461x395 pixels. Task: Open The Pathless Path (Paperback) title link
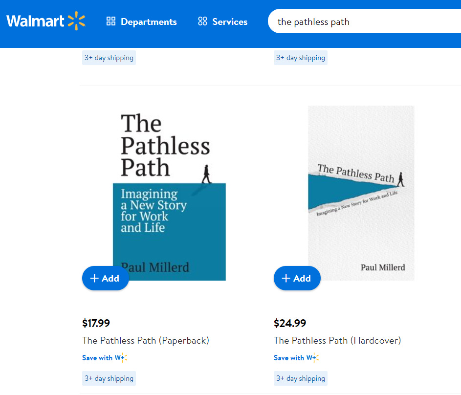(146, 340)
